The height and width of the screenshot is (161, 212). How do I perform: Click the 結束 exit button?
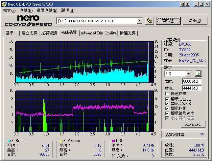(x=195, y=21)
